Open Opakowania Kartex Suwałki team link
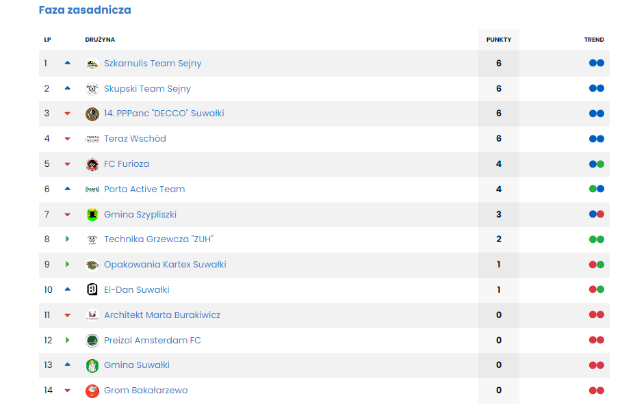 click(x=165, y=265)
